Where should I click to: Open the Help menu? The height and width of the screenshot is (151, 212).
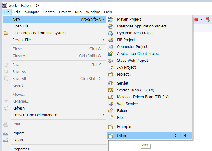coord(108,12)
